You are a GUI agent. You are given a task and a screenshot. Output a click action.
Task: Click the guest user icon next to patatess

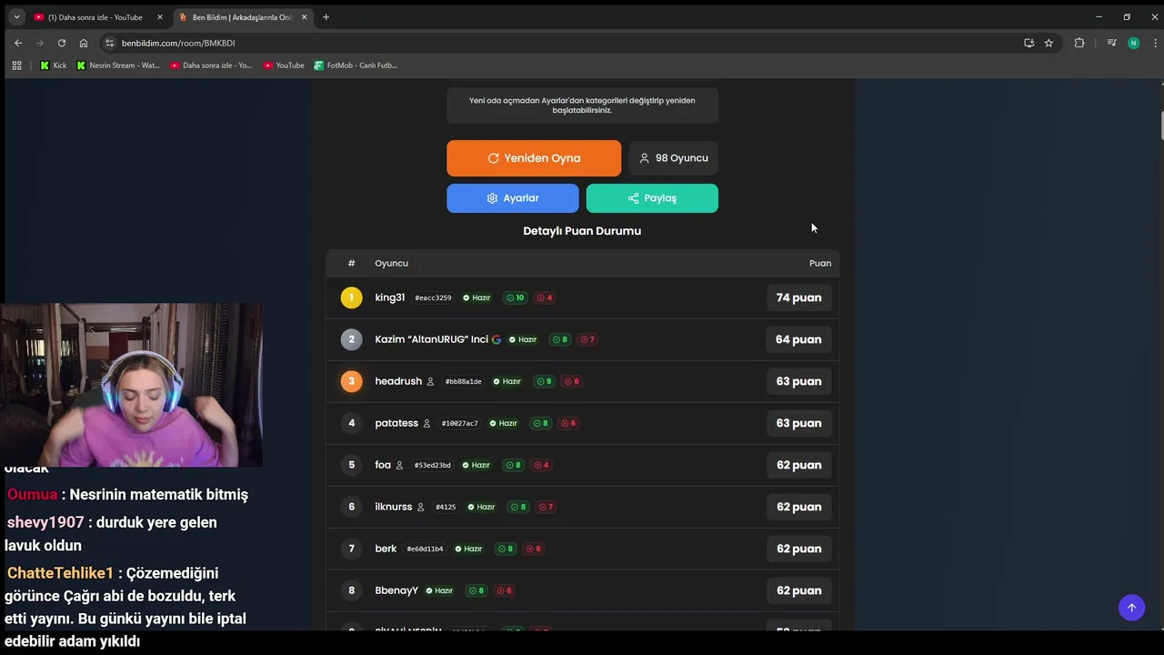[x=426, y=423]
